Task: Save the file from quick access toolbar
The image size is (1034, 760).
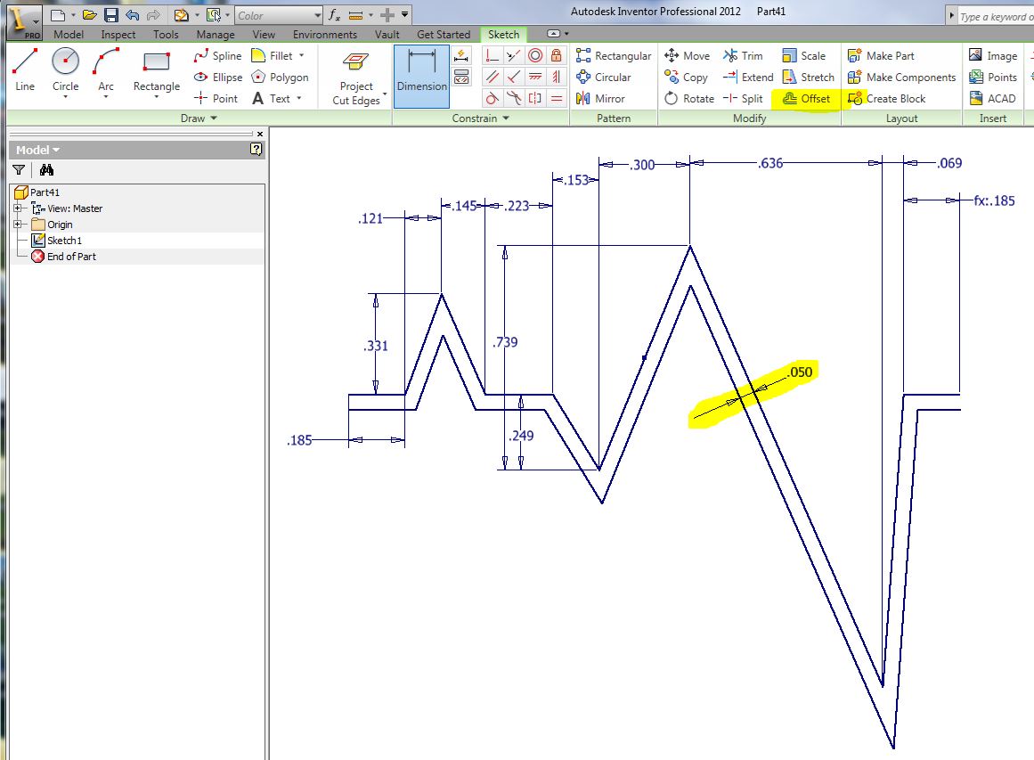Action: click(x=111, y=14)
